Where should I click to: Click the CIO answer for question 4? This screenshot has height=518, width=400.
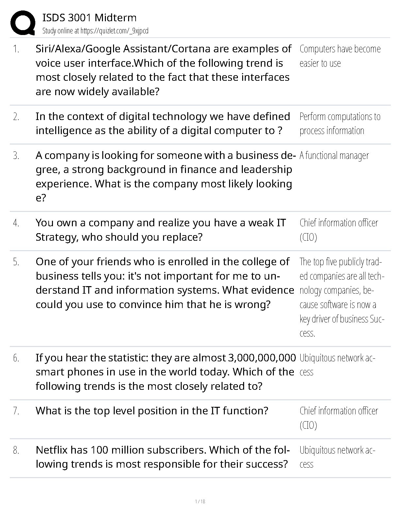[339, 230]
